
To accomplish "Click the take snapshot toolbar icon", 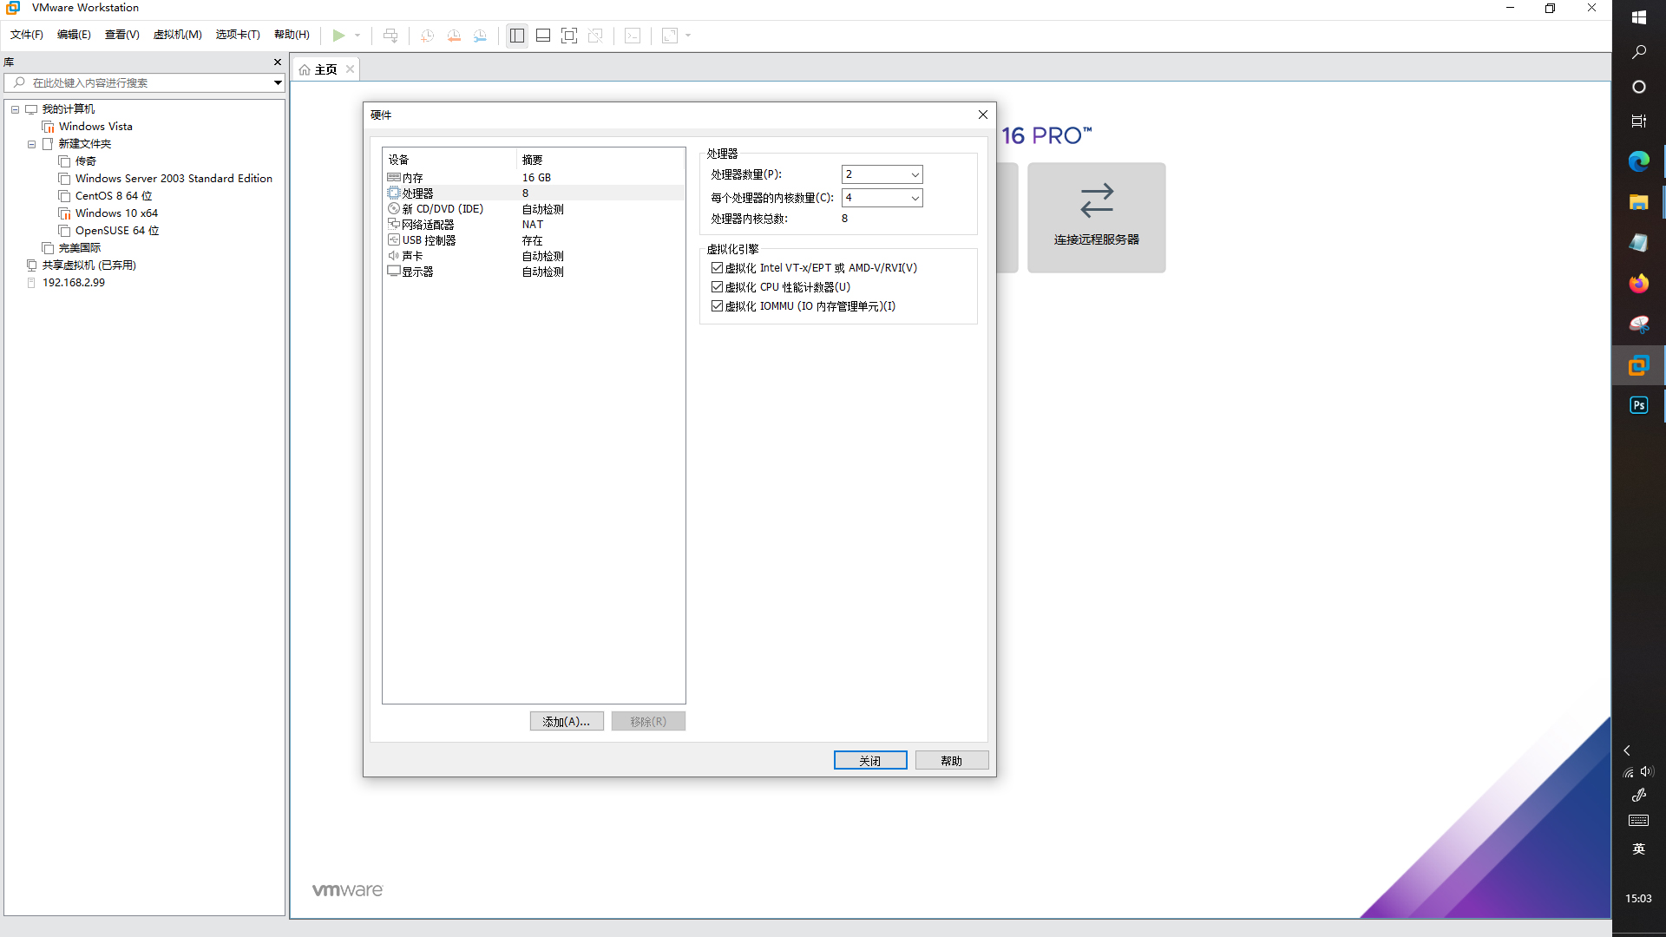I will (427, 36).
